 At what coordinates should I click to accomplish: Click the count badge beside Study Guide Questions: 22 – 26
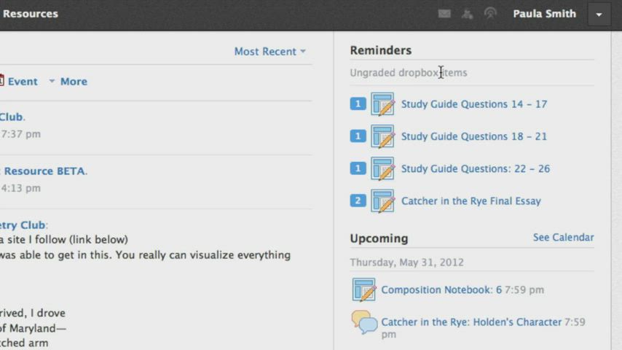click(358, 168)
